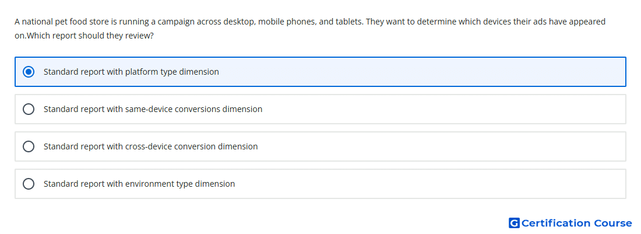Click the blue G logo icon
The image size is (641, 234).
point(514,223)
